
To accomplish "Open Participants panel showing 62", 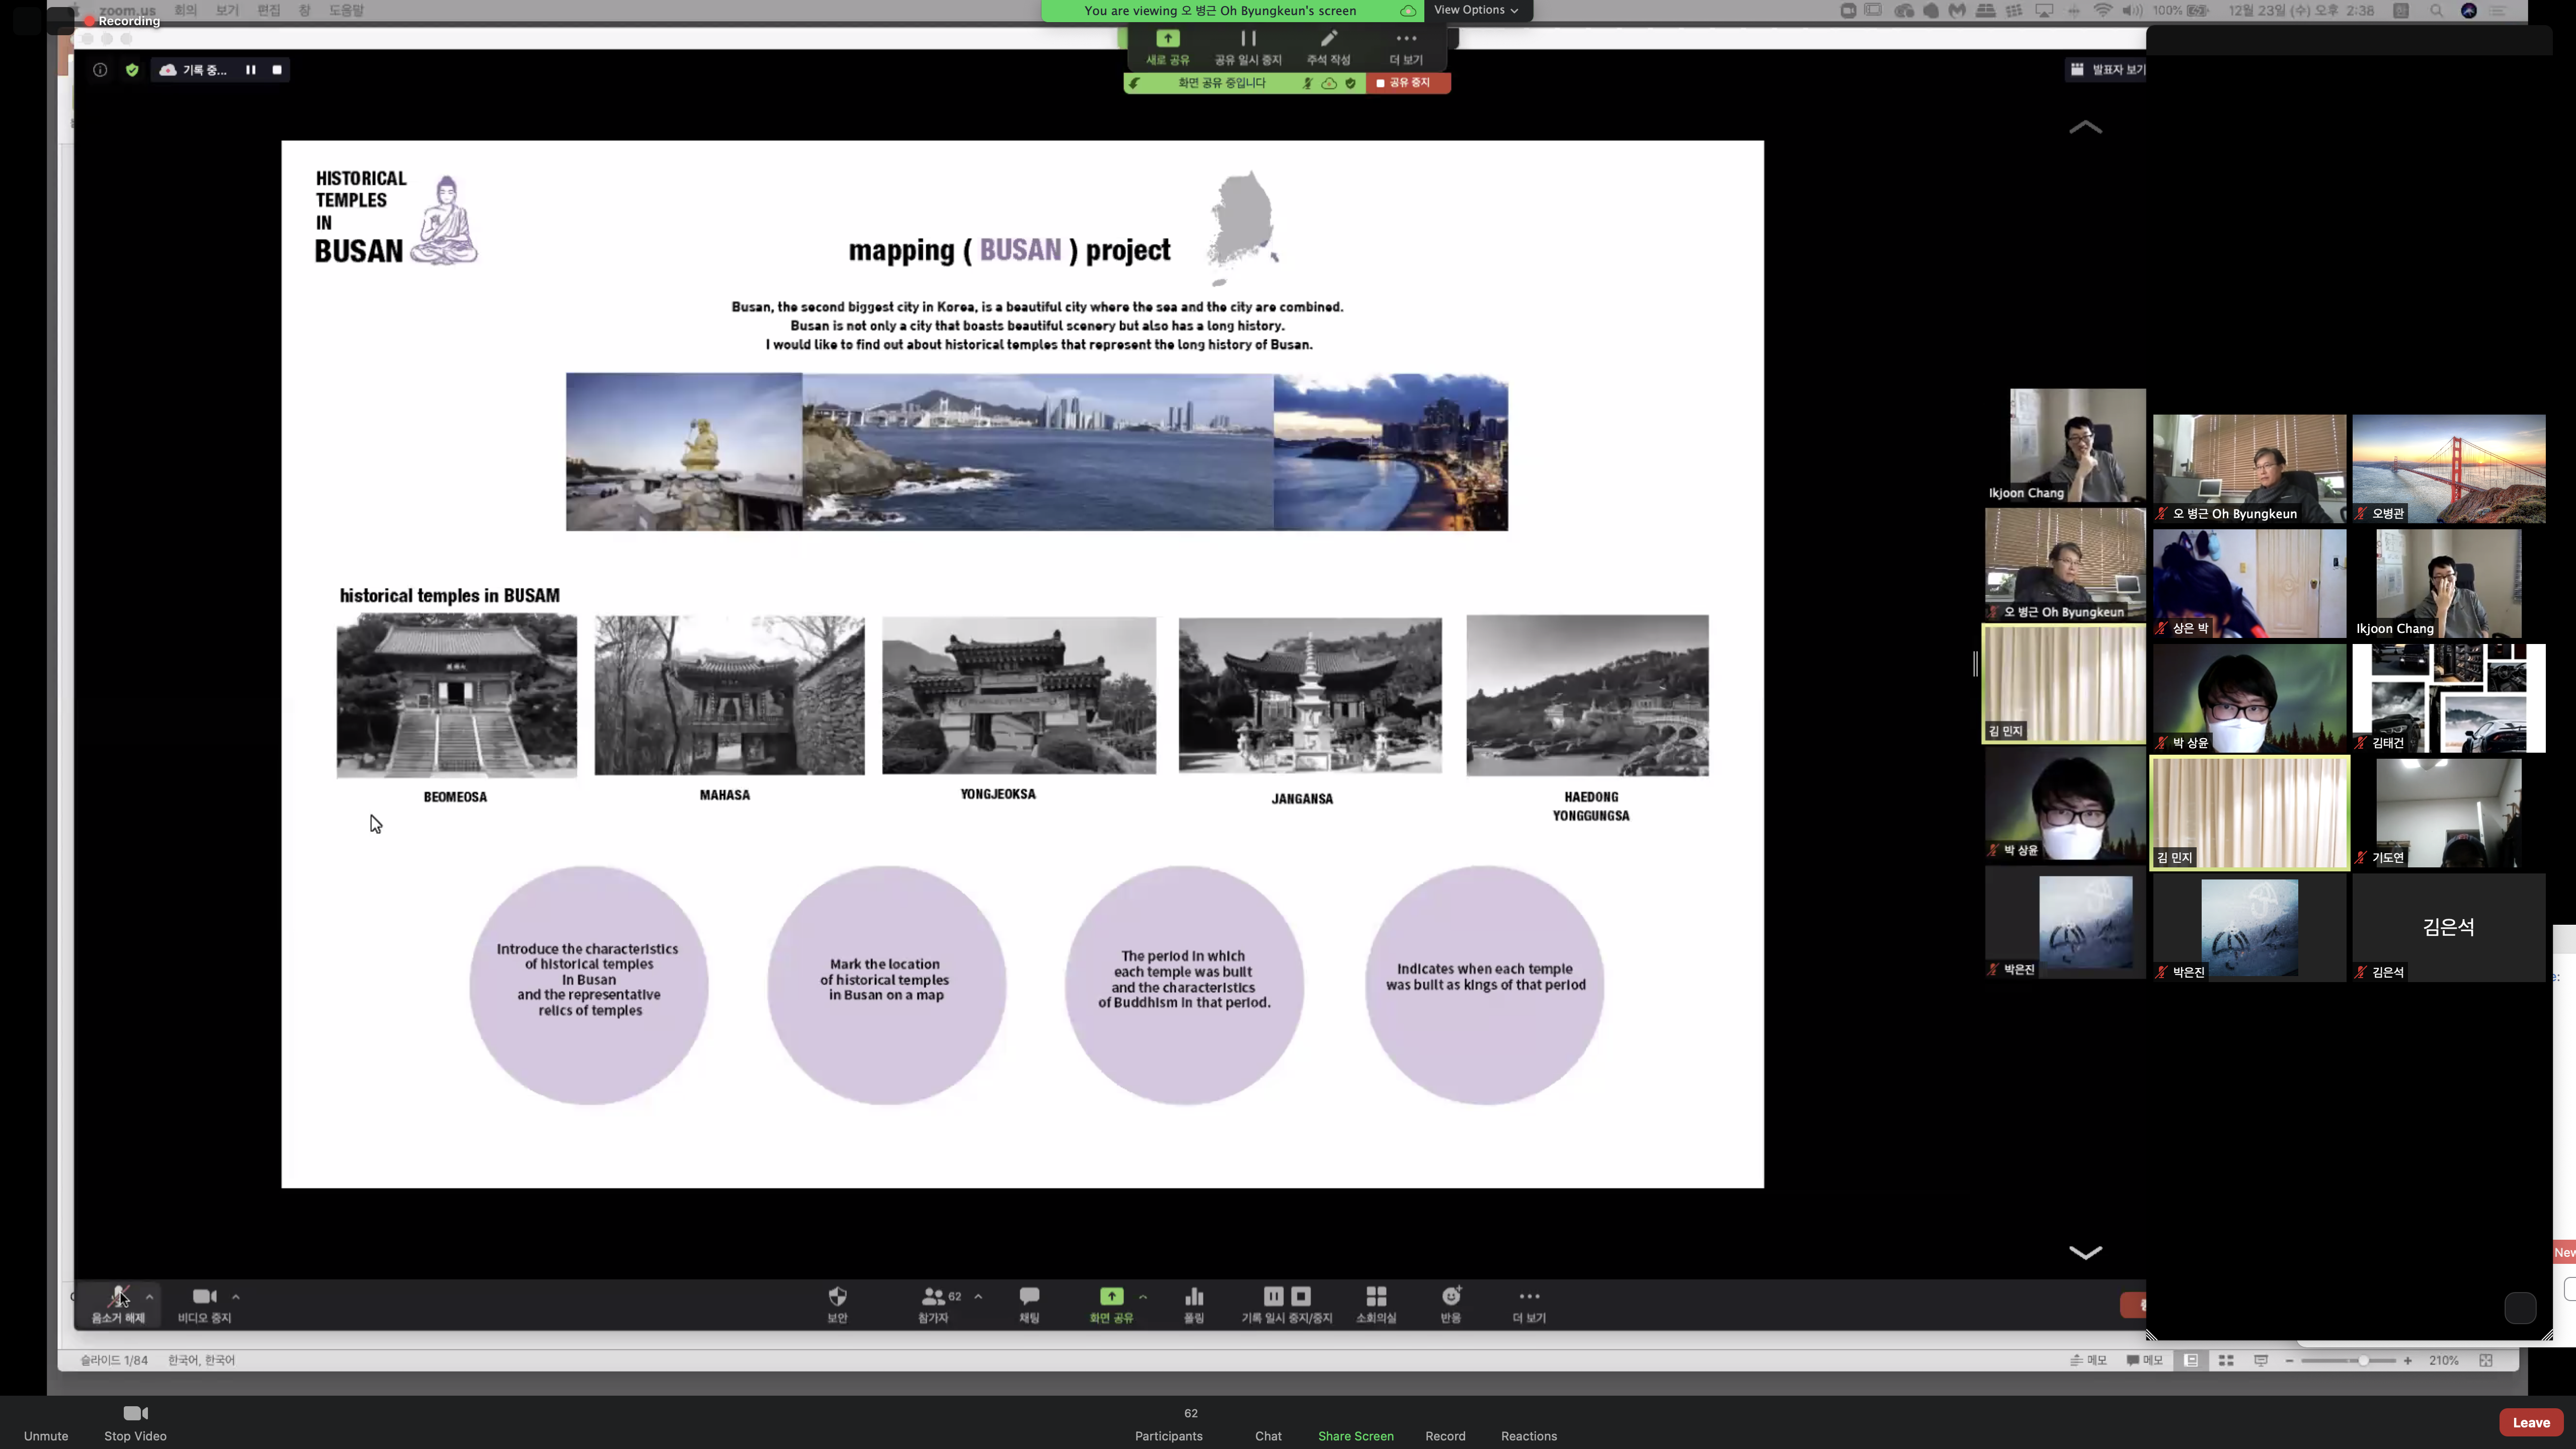I will 1168,1424.
